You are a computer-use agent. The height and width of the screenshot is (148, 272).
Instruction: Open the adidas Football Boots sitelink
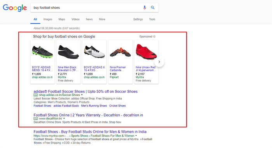coord(66,106)
